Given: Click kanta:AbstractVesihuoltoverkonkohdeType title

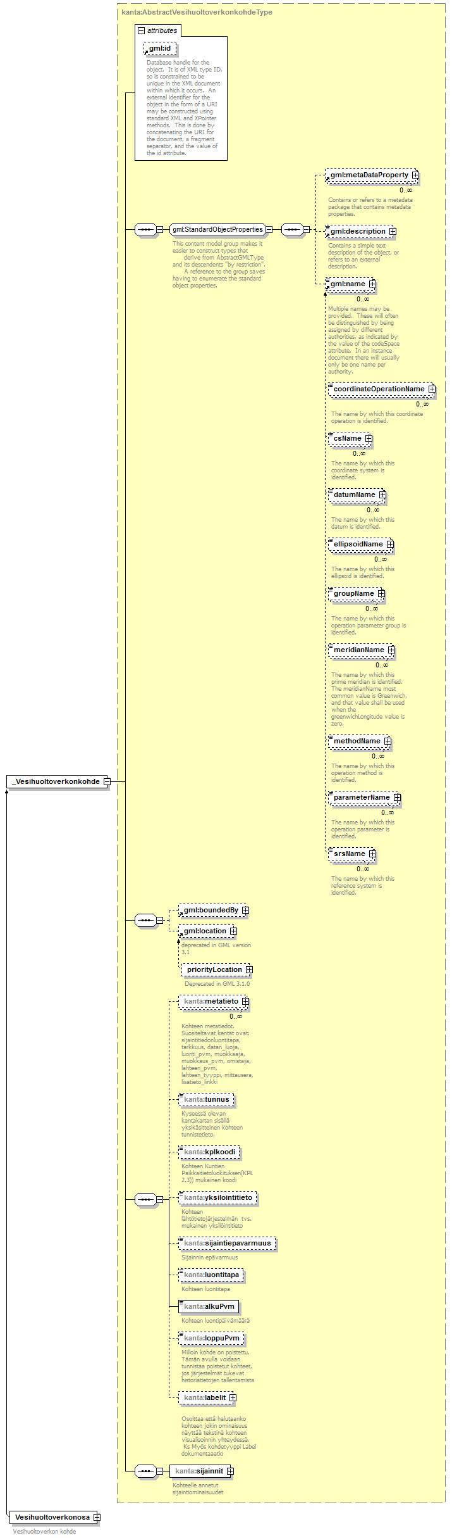Looking at the screenshot, I should [x=197, y=12].
